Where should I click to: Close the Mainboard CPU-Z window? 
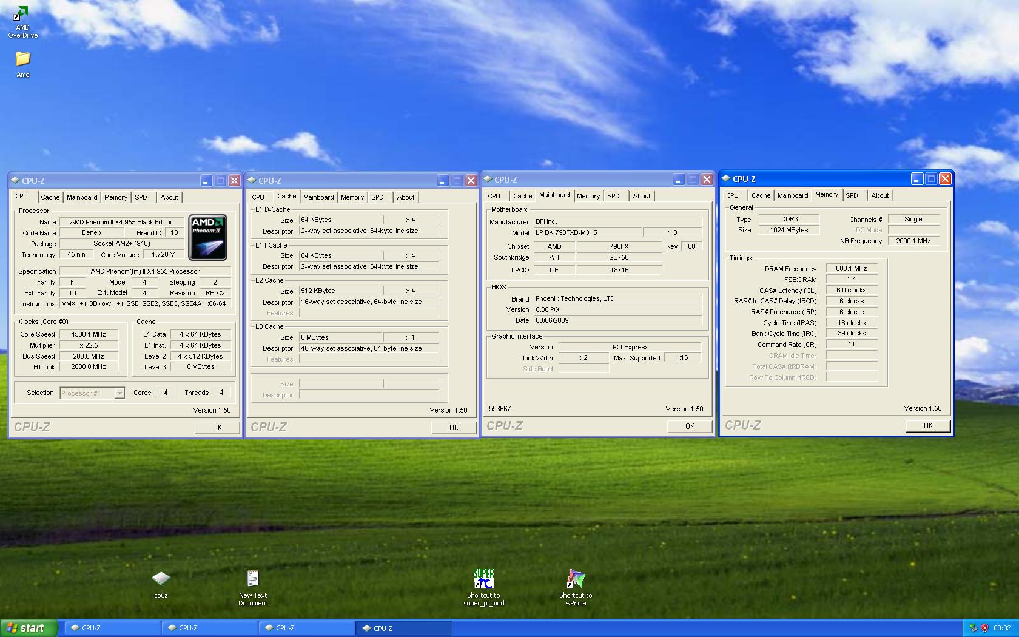pyautogui.click(x=707, y=179)
